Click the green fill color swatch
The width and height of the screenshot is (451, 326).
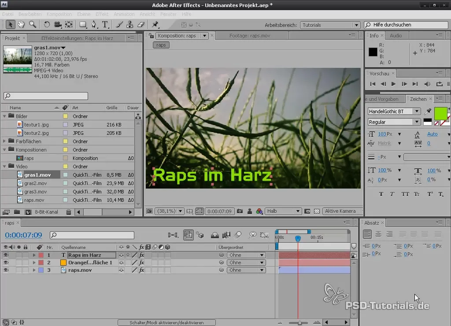(440, 113)
